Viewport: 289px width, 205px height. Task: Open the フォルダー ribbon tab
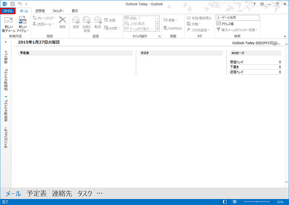(58, 11)
